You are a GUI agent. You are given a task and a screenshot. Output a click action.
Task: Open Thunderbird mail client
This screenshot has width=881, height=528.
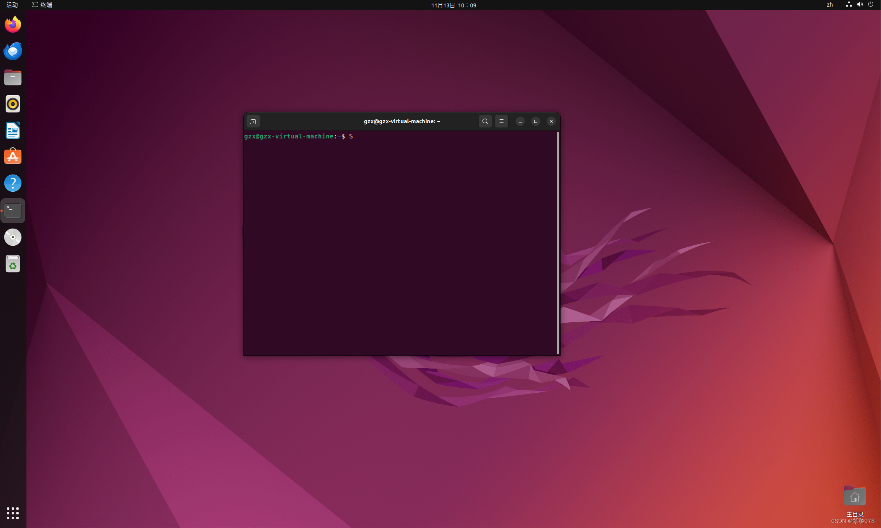(x=13, y=51)
